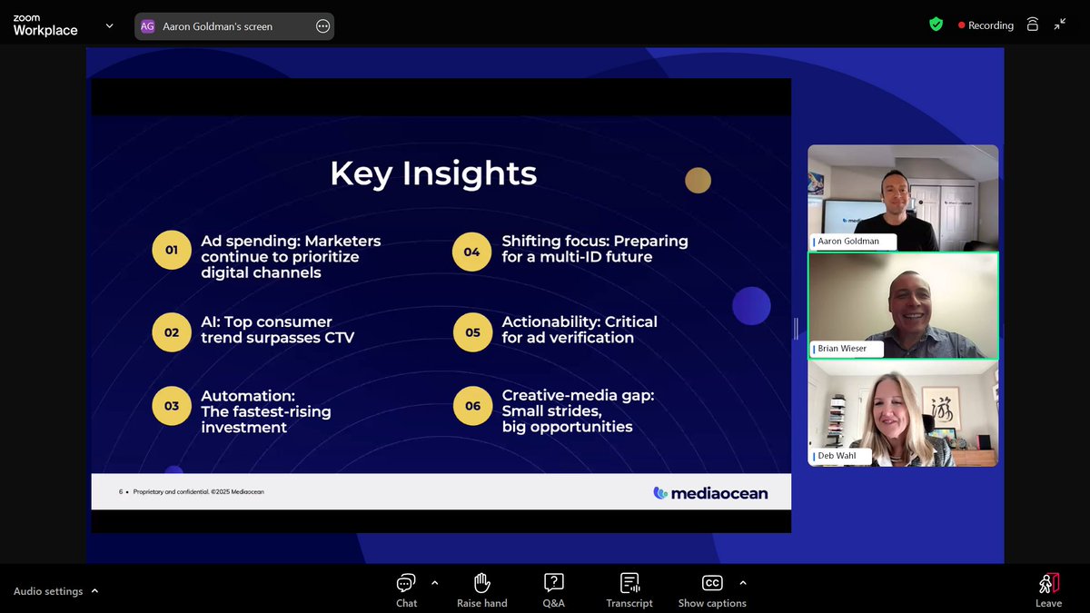The height and width of the screenshot is (613, 1090).
Task: Click the Leave meeting button
Action: coord(1048,590)
